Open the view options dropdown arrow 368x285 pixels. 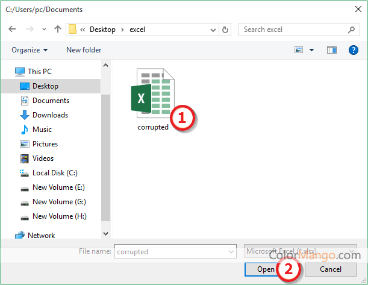click(311, 50)
